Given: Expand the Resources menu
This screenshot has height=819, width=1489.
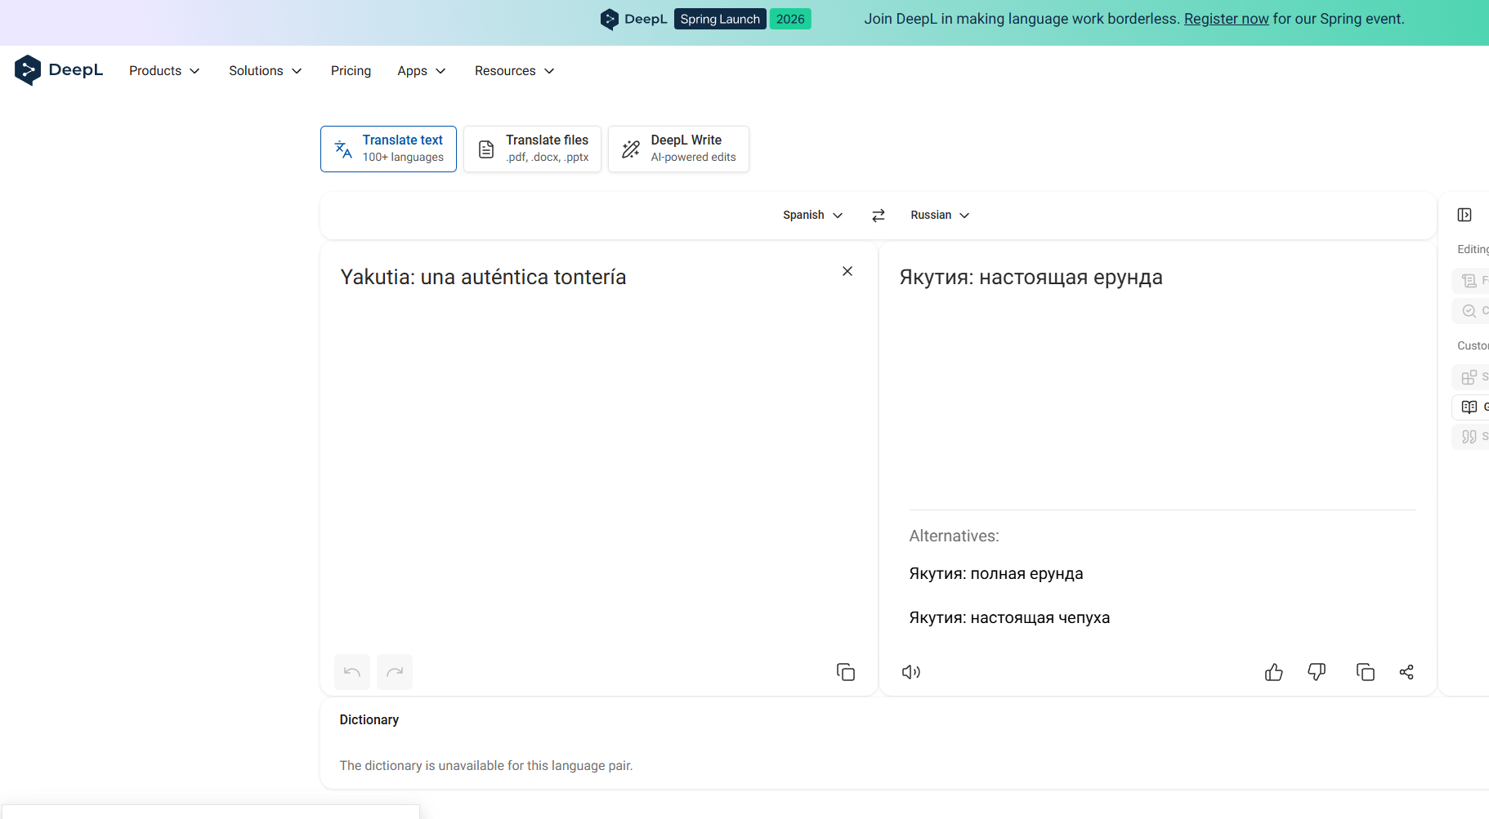Looking at the screenshot, I should (515, 71).
